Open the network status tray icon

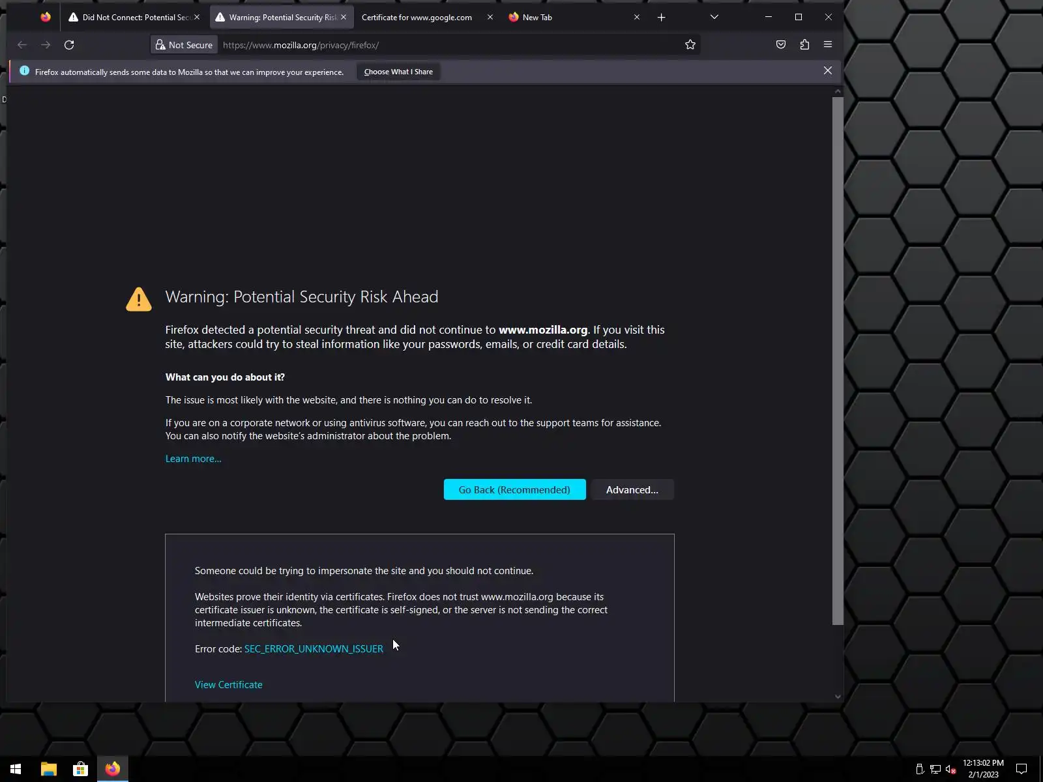pos(935,769)
